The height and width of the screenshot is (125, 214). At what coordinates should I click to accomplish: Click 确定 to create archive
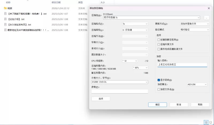coord(158,104)
